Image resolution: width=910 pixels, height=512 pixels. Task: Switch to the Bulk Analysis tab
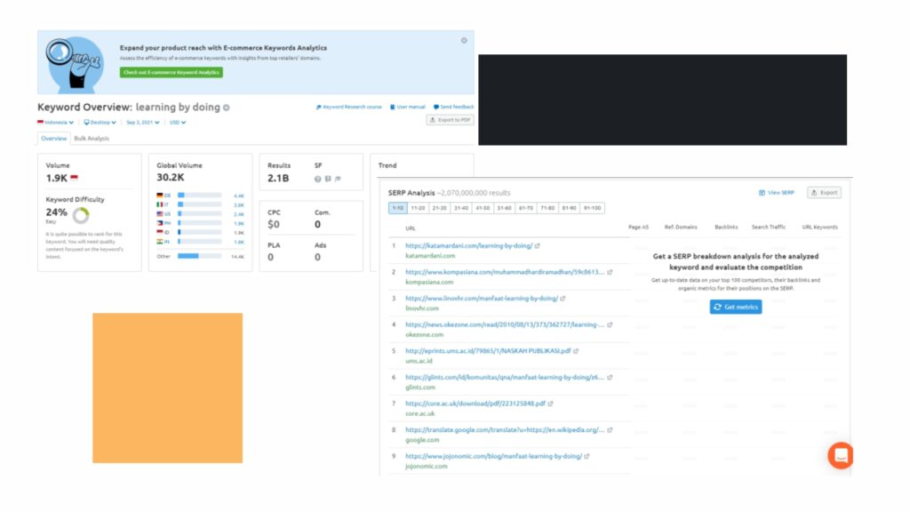(x=92, y=139)
